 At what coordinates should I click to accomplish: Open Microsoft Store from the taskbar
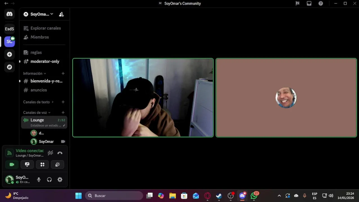[184, 196]
